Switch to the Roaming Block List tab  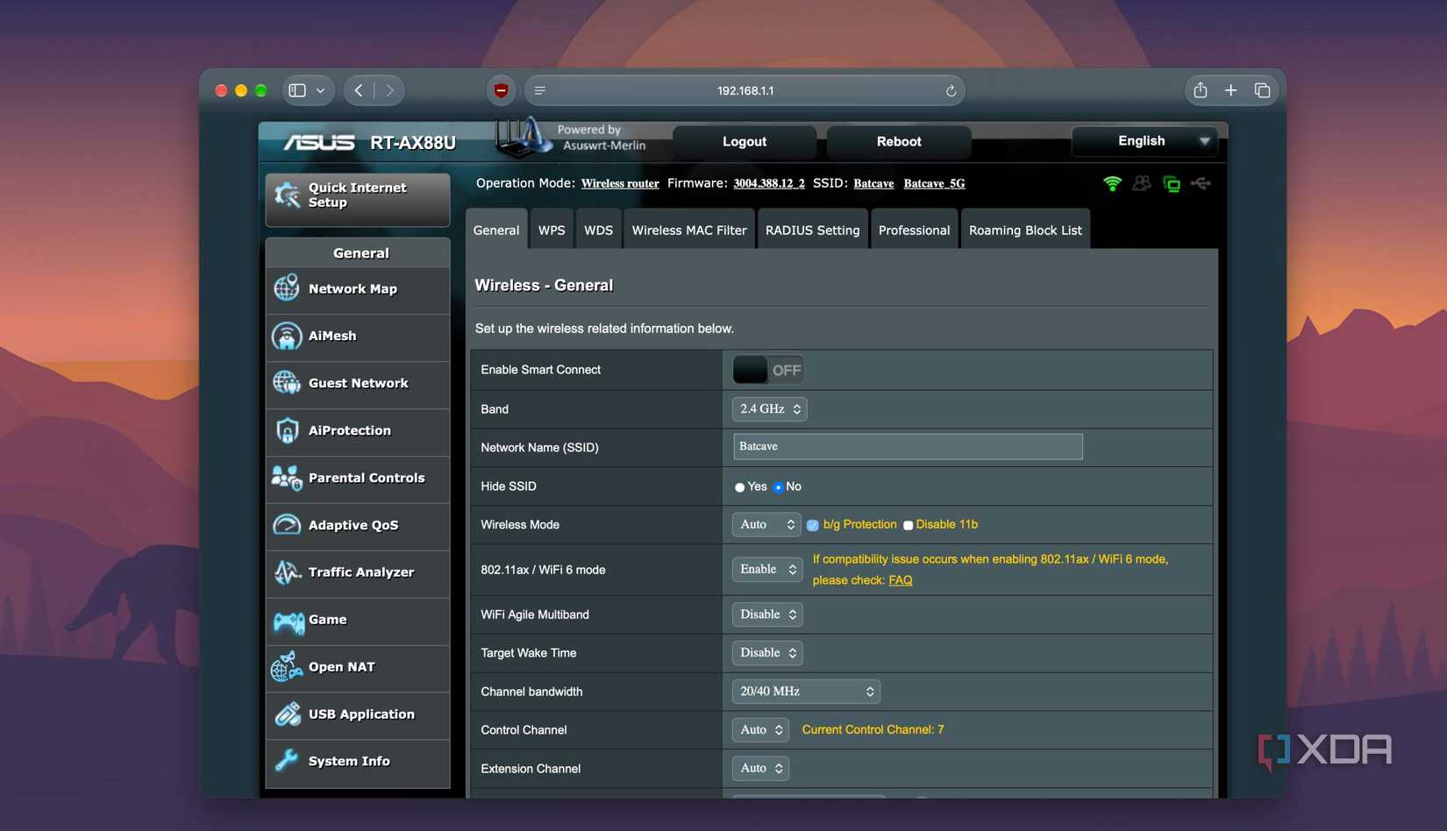(x=1025, y=230)
